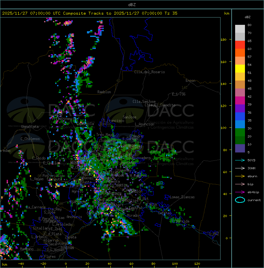264x268 pixels.
Task: Click the 'S_MARTIN' map label
Action: (120, 186)
